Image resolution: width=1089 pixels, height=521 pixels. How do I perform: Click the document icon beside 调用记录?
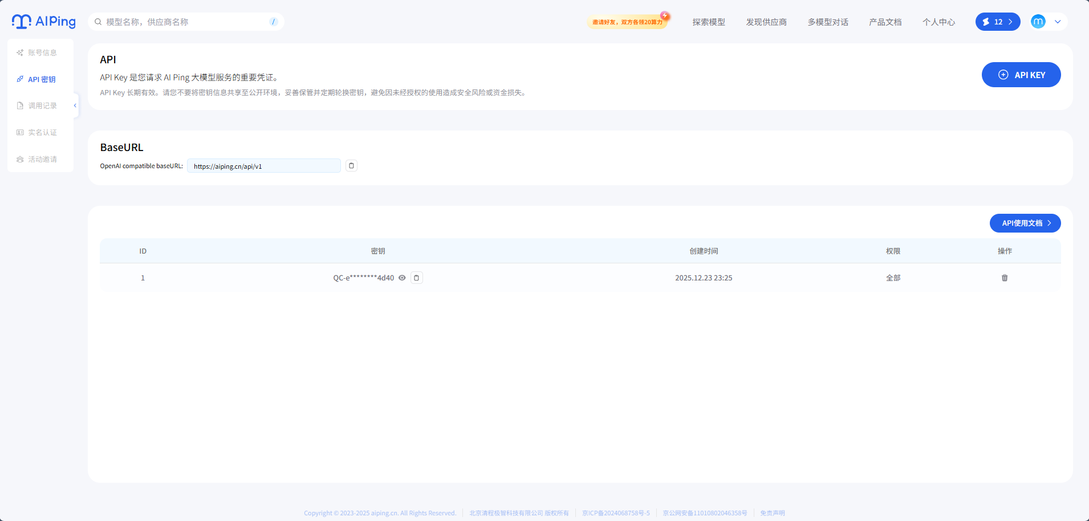point(20,105)
